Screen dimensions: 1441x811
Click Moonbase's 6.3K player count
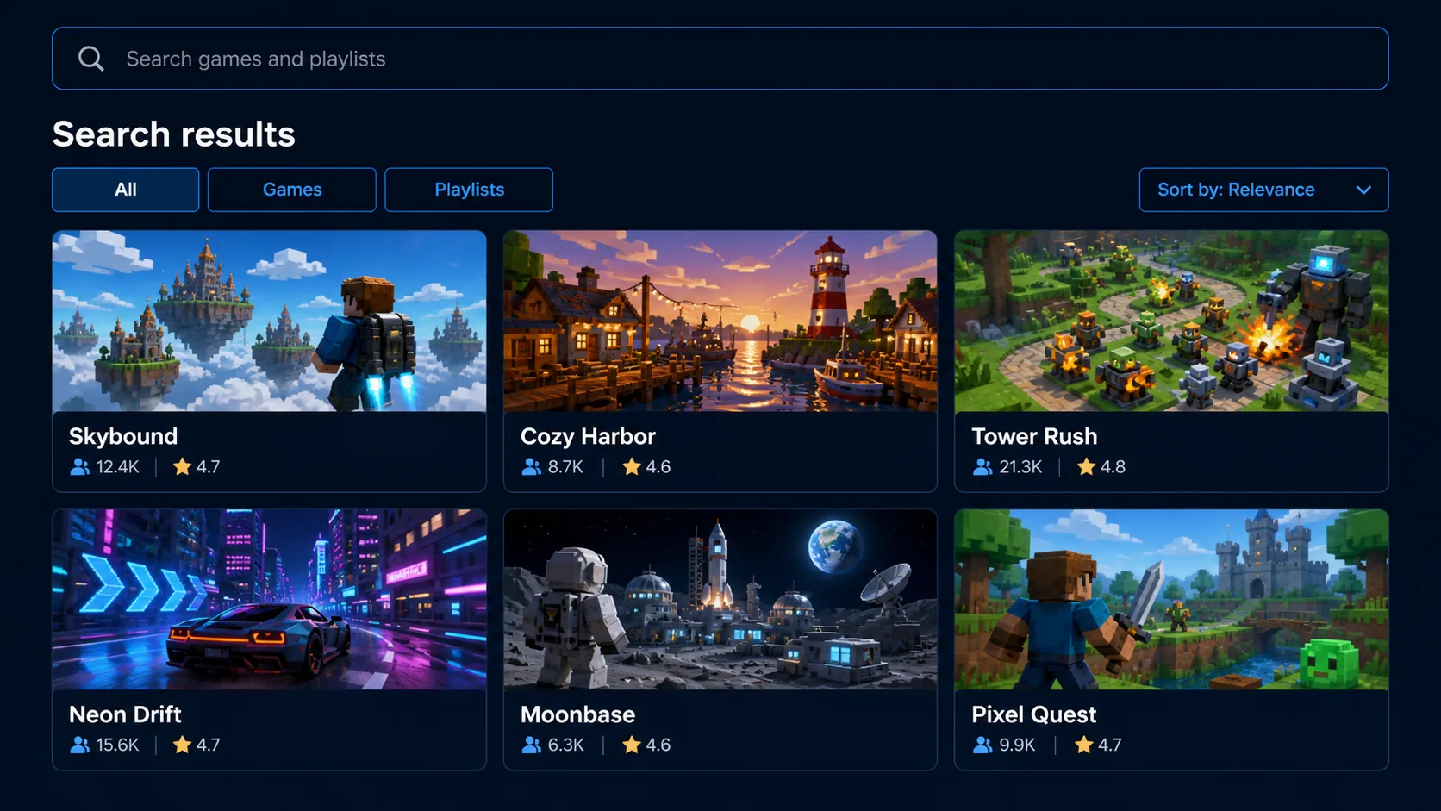tap(565, 745)
